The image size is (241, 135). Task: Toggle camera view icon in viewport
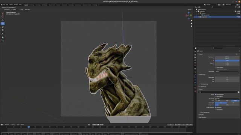(x=191, y=26)
